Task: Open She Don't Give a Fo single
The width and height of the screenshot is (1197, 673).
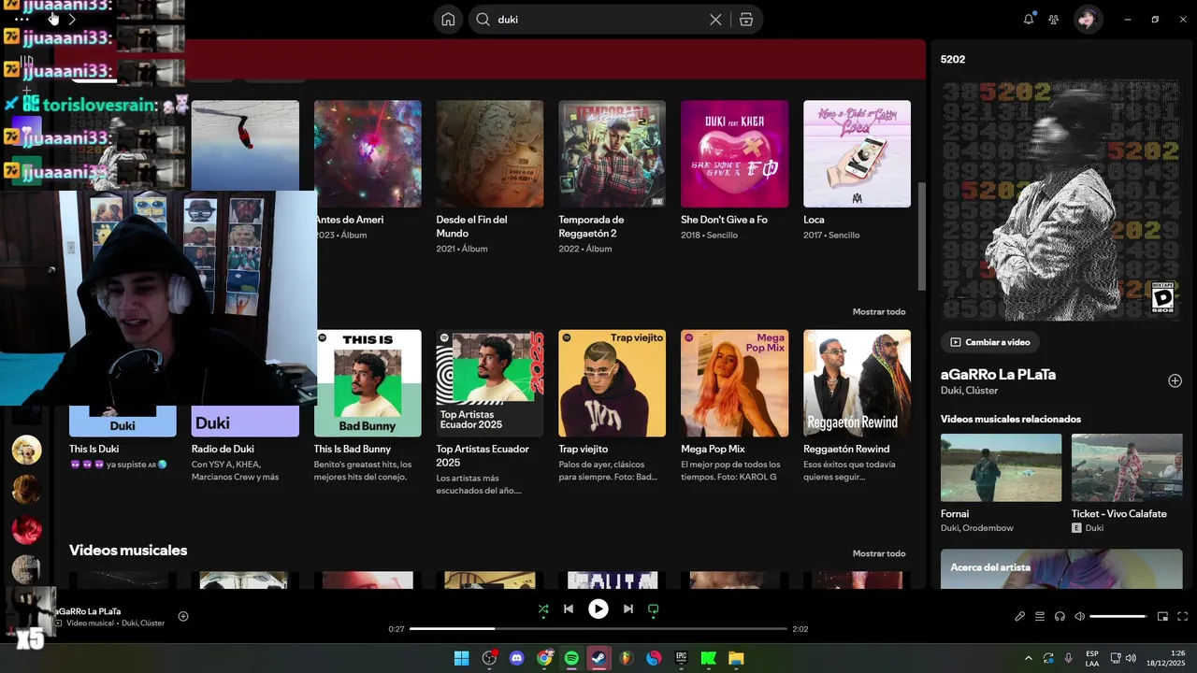Action: pos(735,170)
